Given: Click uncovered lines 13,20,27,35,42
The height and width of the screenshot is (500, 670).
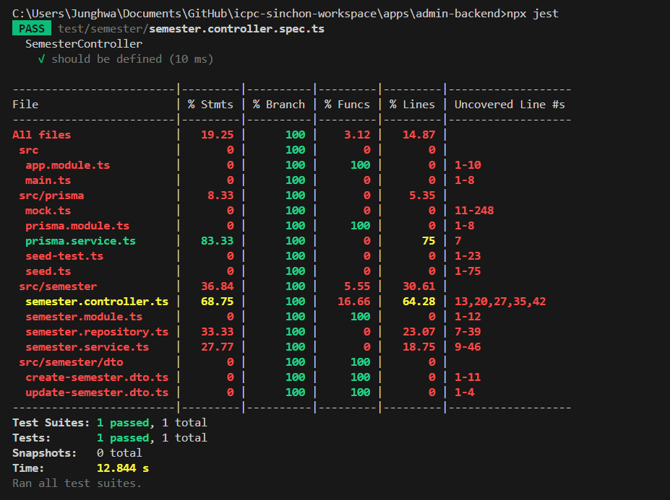Looking at the screenshot, I should click(x=500, y=302).
